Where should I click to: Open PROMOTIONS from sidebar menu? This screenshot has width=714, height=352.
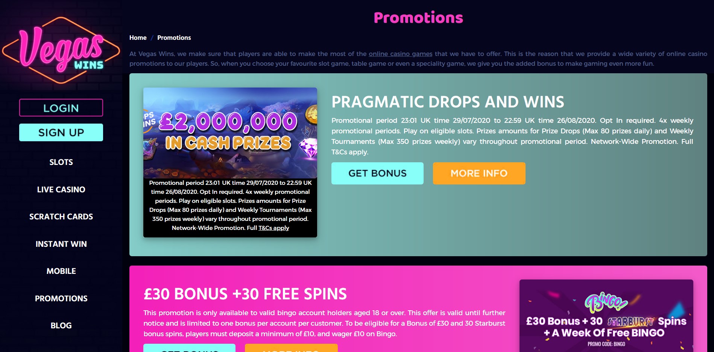(61, 299)
